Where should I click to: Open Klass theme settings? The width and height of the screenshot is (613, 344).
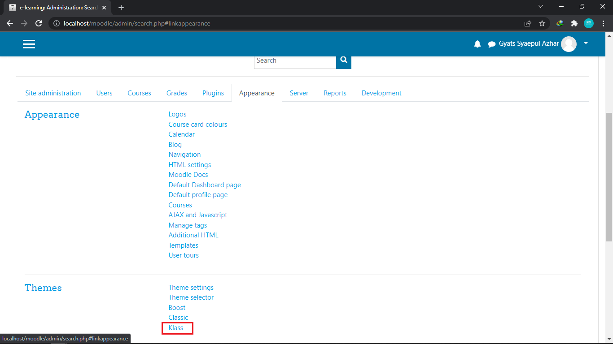click(176, 328)
